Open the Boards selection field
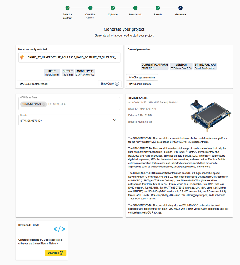240x265 pixels. 69,120
